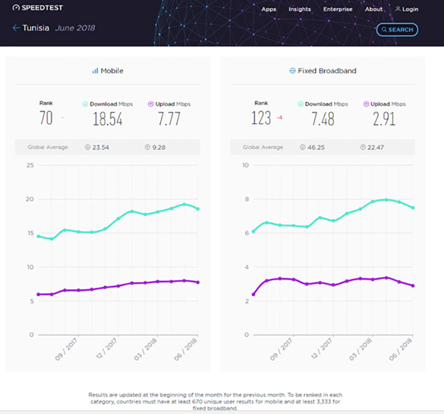
Task: Click the 25 axis label on Mobile chart
Action: point(31,165)
